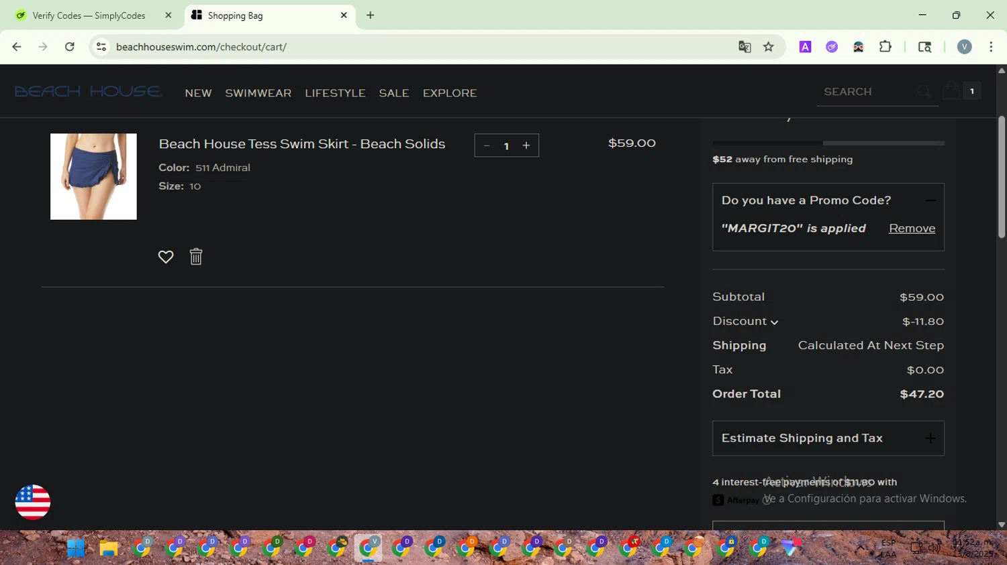Click the ESP LAA language indicator

(888, 548)
